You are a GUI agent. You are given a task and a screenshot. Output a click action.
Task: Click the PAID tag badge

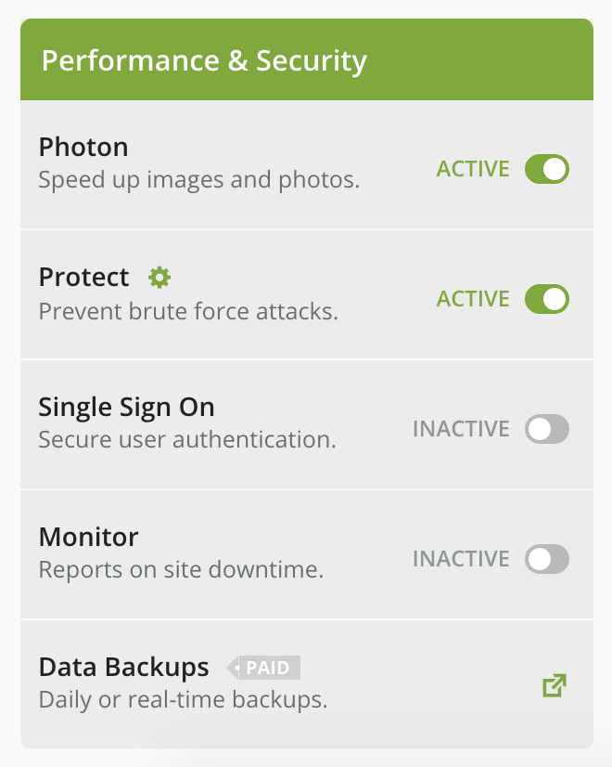pos(263,668)
